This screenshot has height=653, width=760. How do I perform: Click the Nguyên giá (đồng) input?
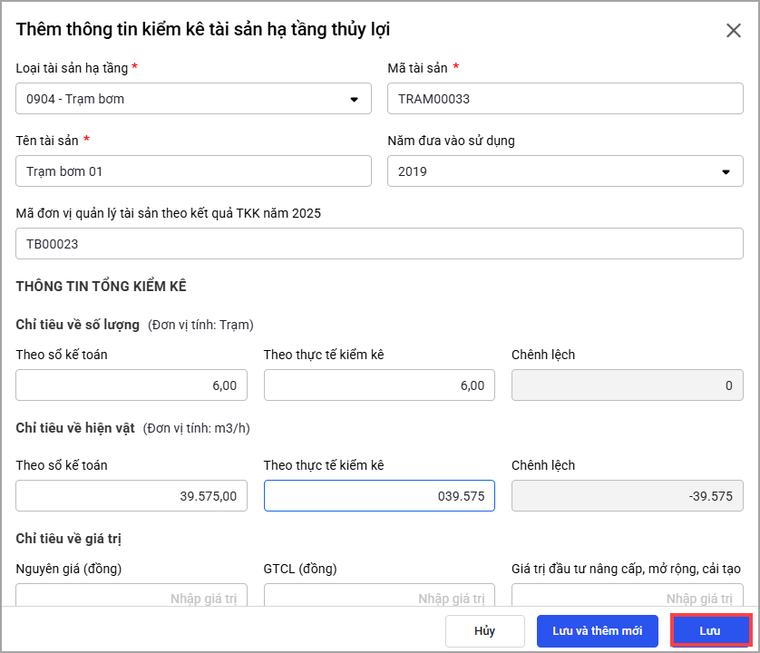[132, 596]
